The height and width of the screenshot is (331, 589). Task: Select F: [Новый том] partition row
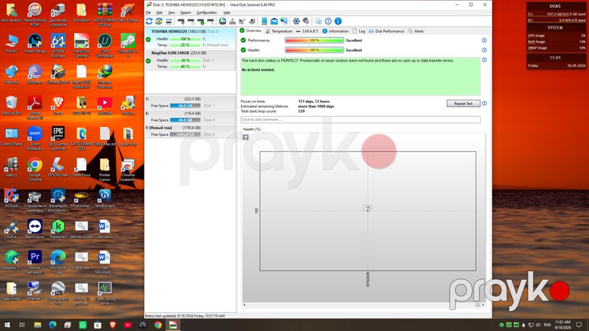(190, 131)
